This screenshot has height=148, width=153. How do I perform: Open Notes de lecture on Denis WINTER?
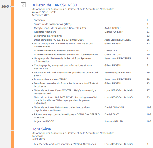tap(65, 92)
